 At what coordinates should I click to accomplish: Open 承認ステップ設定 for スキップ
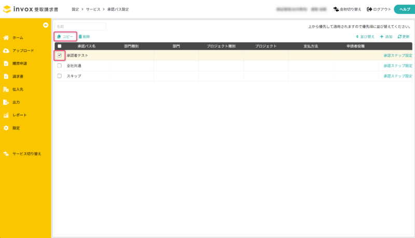(398, 76)
